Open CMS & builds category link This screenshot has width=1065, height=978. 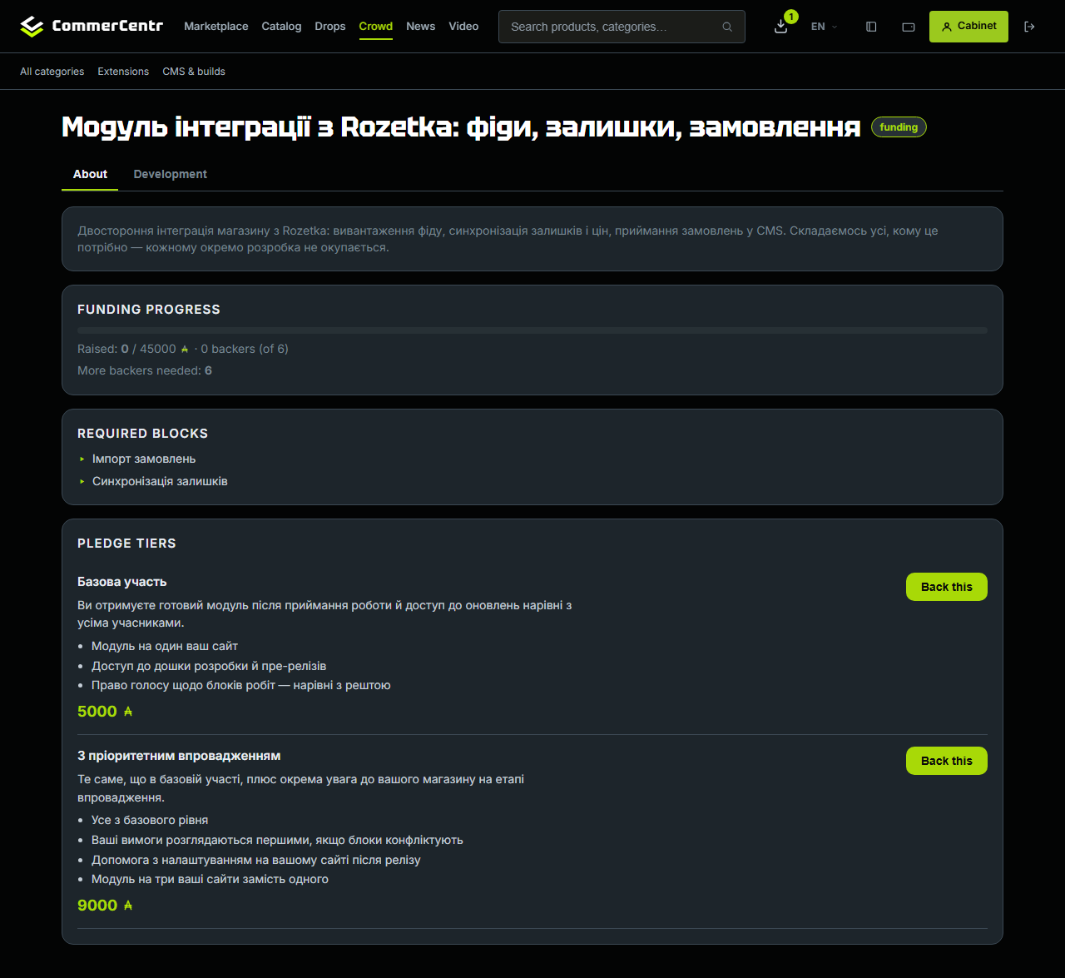pyautogui.click(x=194, y=72)
